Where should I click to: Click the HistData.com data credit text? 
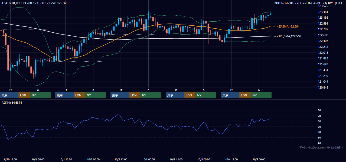[x=321, y=147]
